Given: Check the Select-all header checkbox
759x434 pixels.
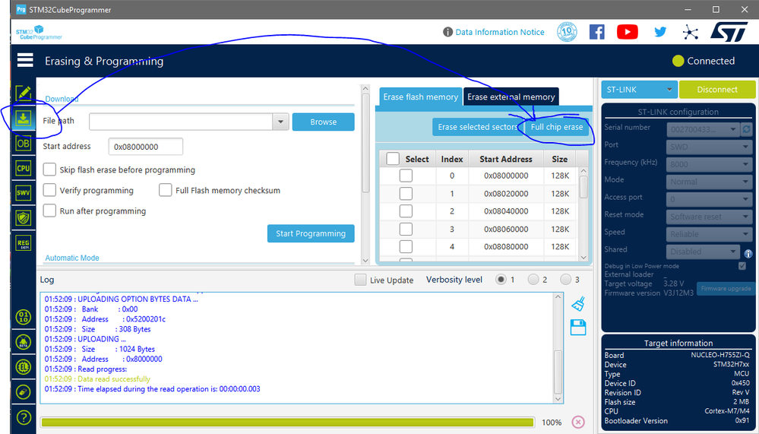Looking at the screenshot, I should [x=393, y=159].
